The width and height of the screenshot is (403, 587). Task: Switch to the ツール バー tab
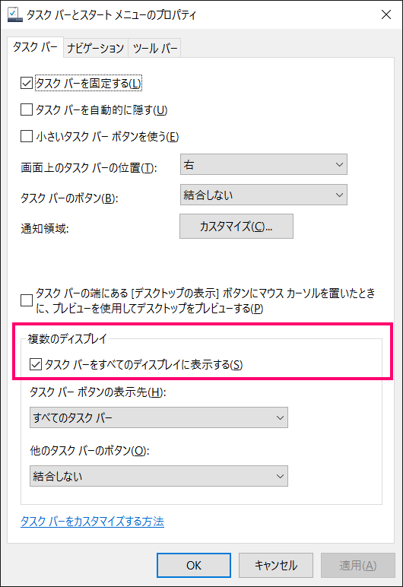154,48
